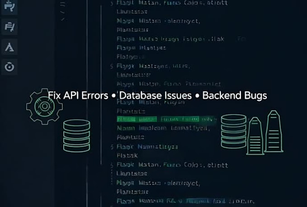Select the database cylinder icon next to the towers
The height and width of the screenshot is (207, 307).
point(234,131)
